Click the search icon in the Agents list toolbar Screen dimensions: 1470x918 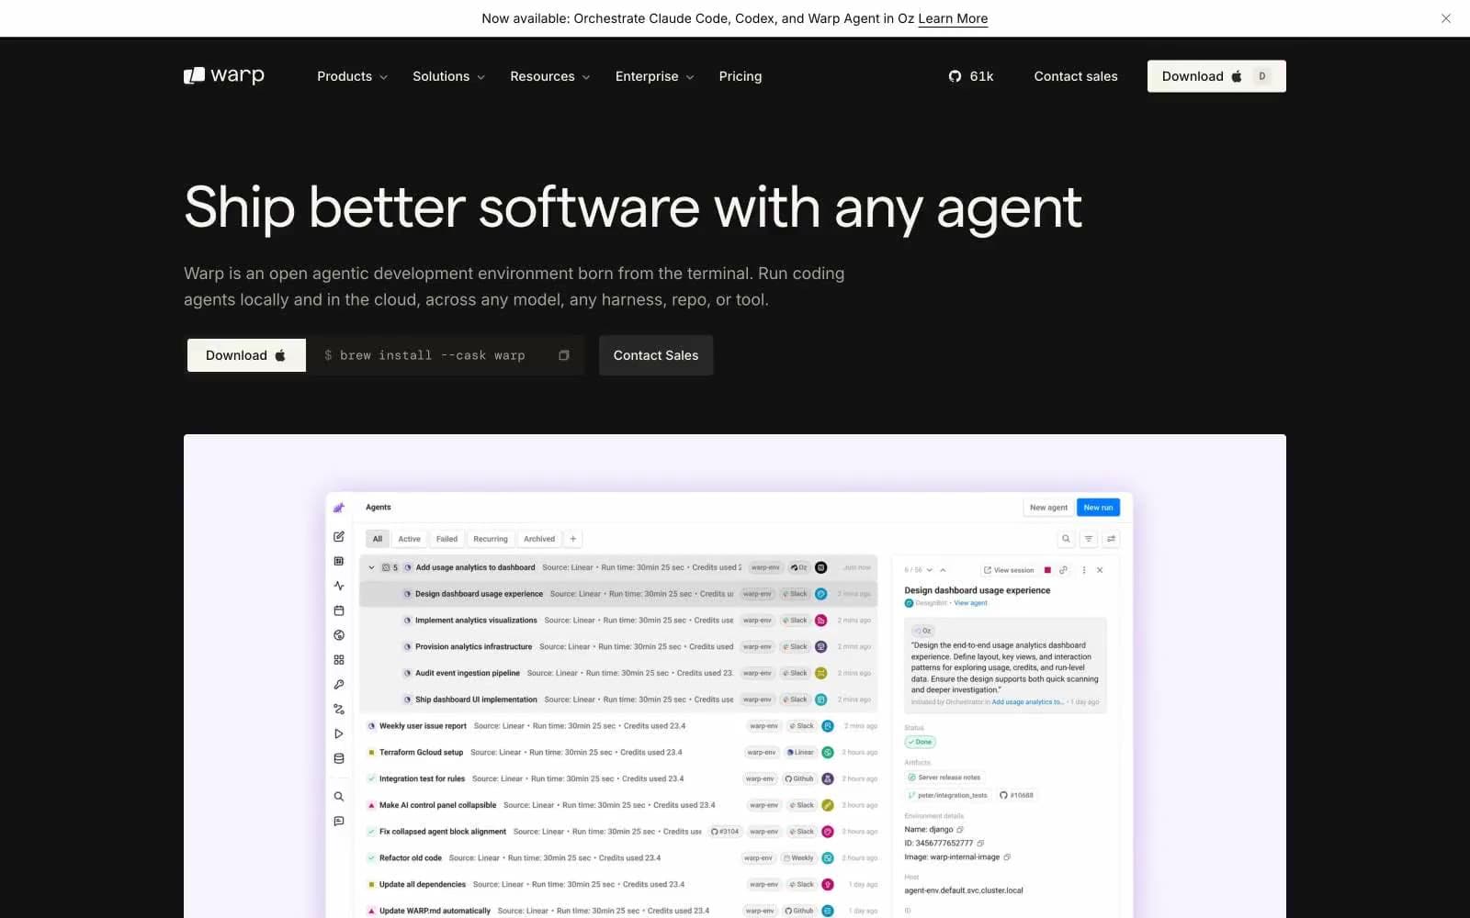(x=1066, y=539)
